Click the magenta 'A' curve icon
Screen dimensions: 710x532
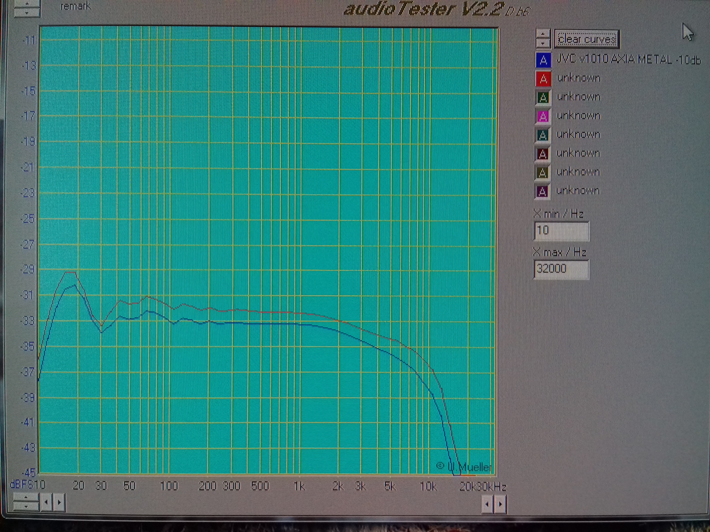[543, 116]
